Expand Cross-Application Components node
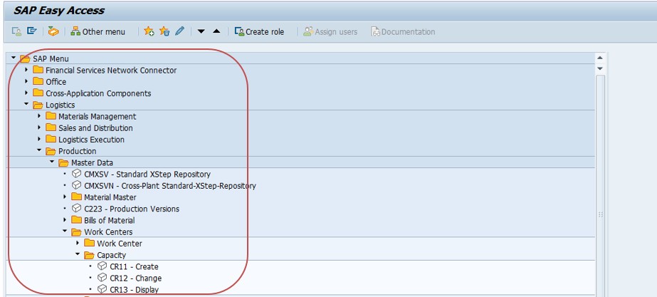 (x=27, y=93)
